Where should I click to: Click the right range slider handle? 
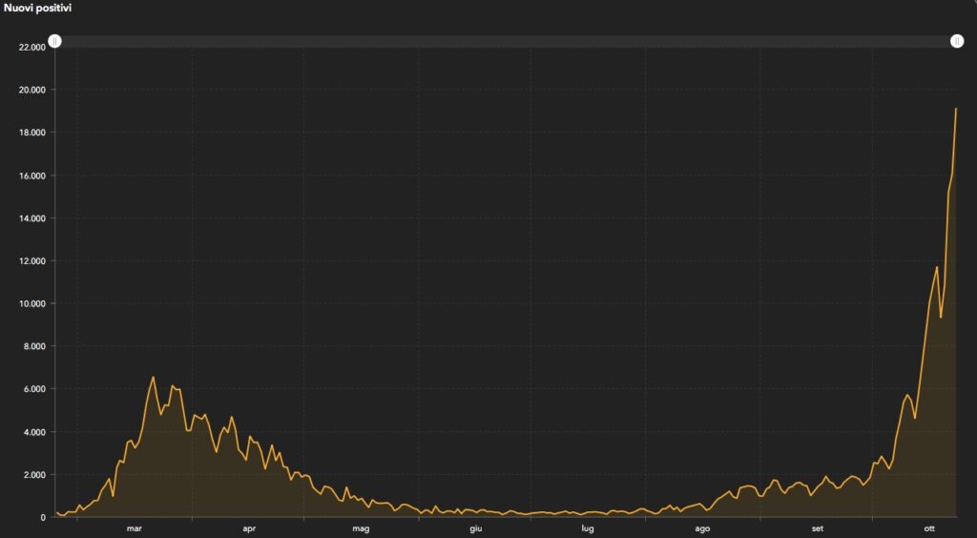(957, 41)
